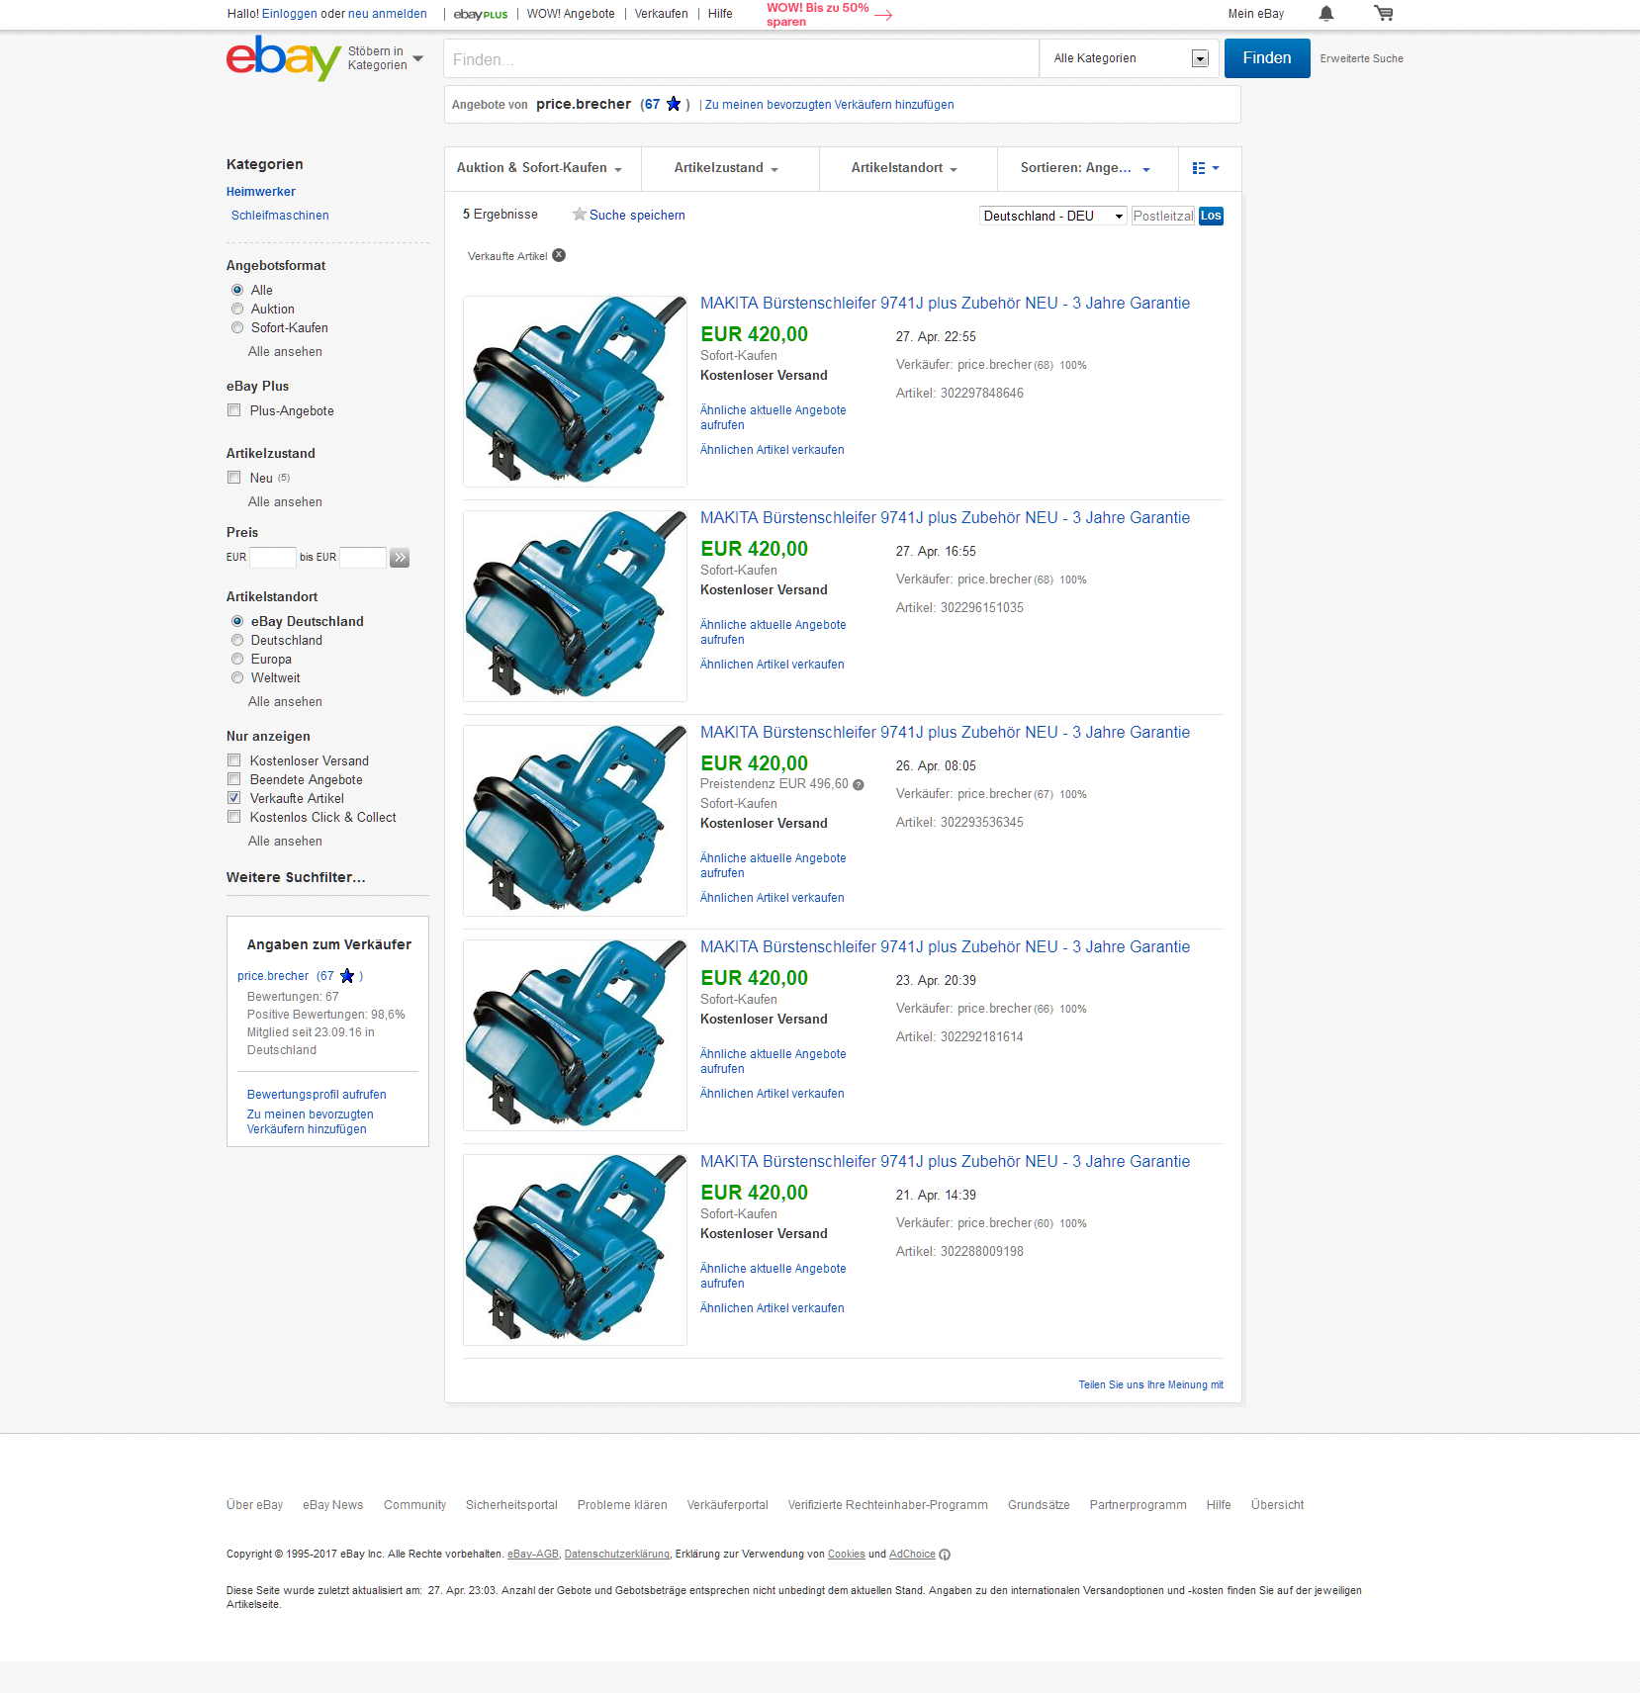
Task: Check the Plus-Angebote checkbox
Action: 234,410
